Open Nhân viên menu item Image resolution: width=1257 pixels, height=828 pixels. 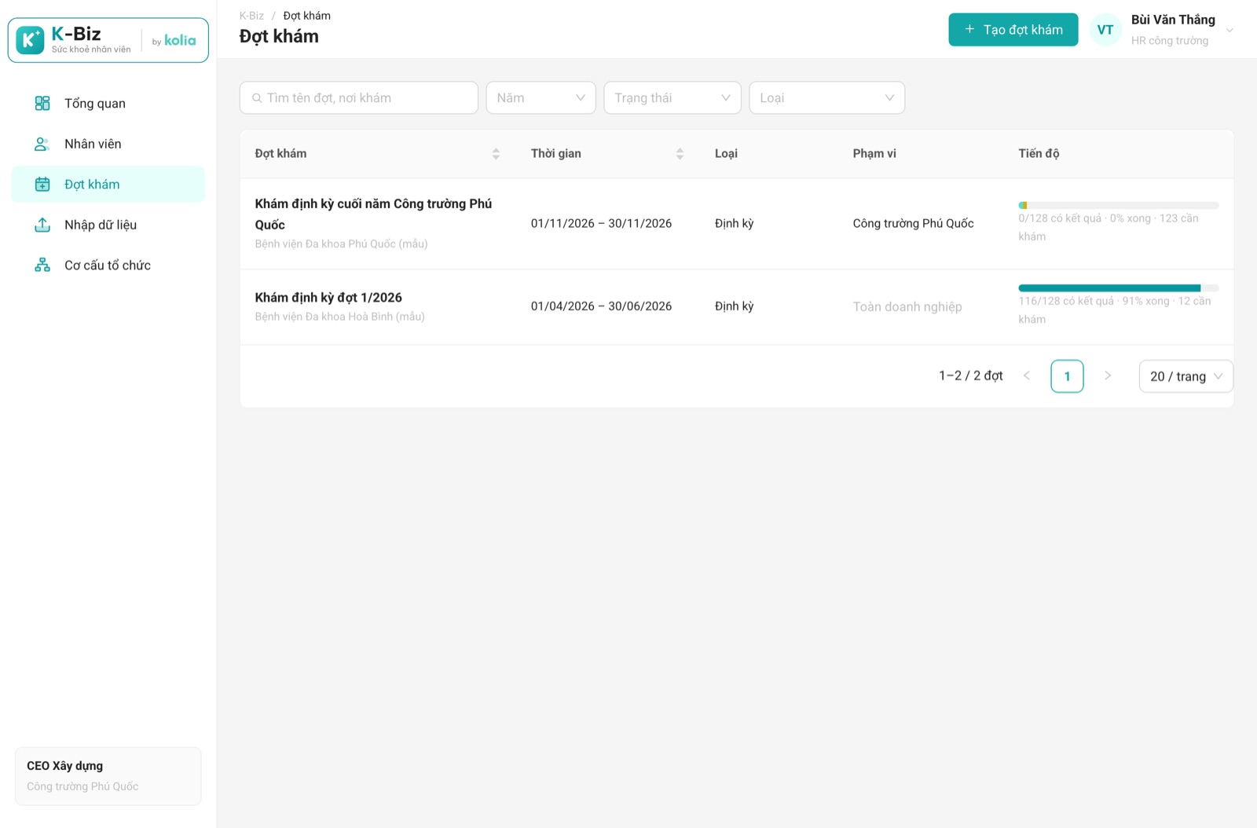108,144
